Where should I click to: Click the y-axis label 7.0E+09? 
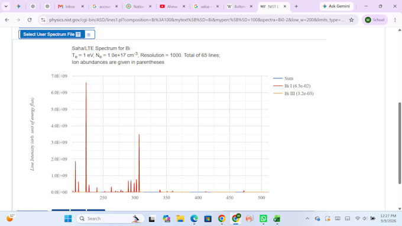[59, 76]
